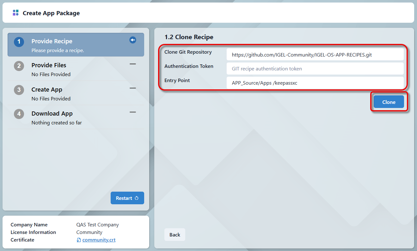The height and width of the screenshot is (251, 417).
Task: Click the Clone Git Repository label
Action: click(188, 52)
